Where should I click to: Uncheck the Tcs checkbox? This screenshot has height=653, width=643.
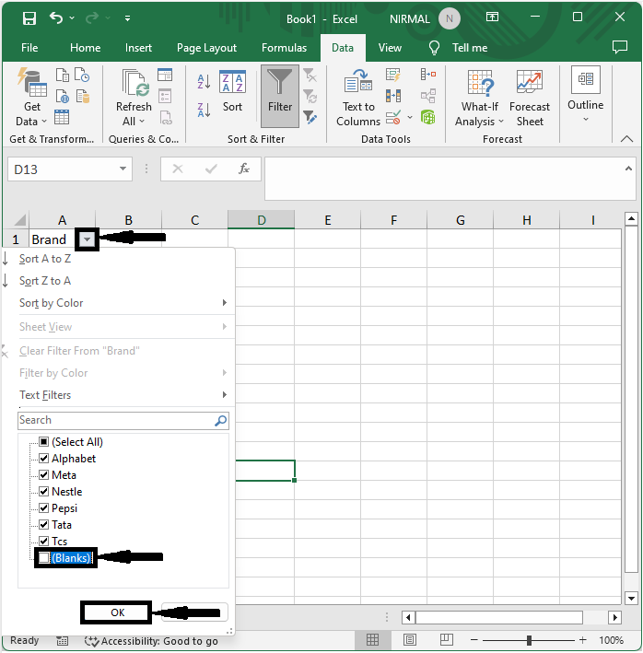coord(43,541)
